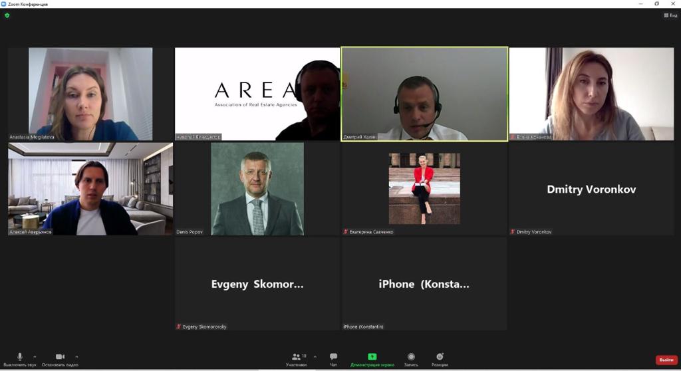
Task: Open the Participants (Участники) panel
Action: point(297,358)
